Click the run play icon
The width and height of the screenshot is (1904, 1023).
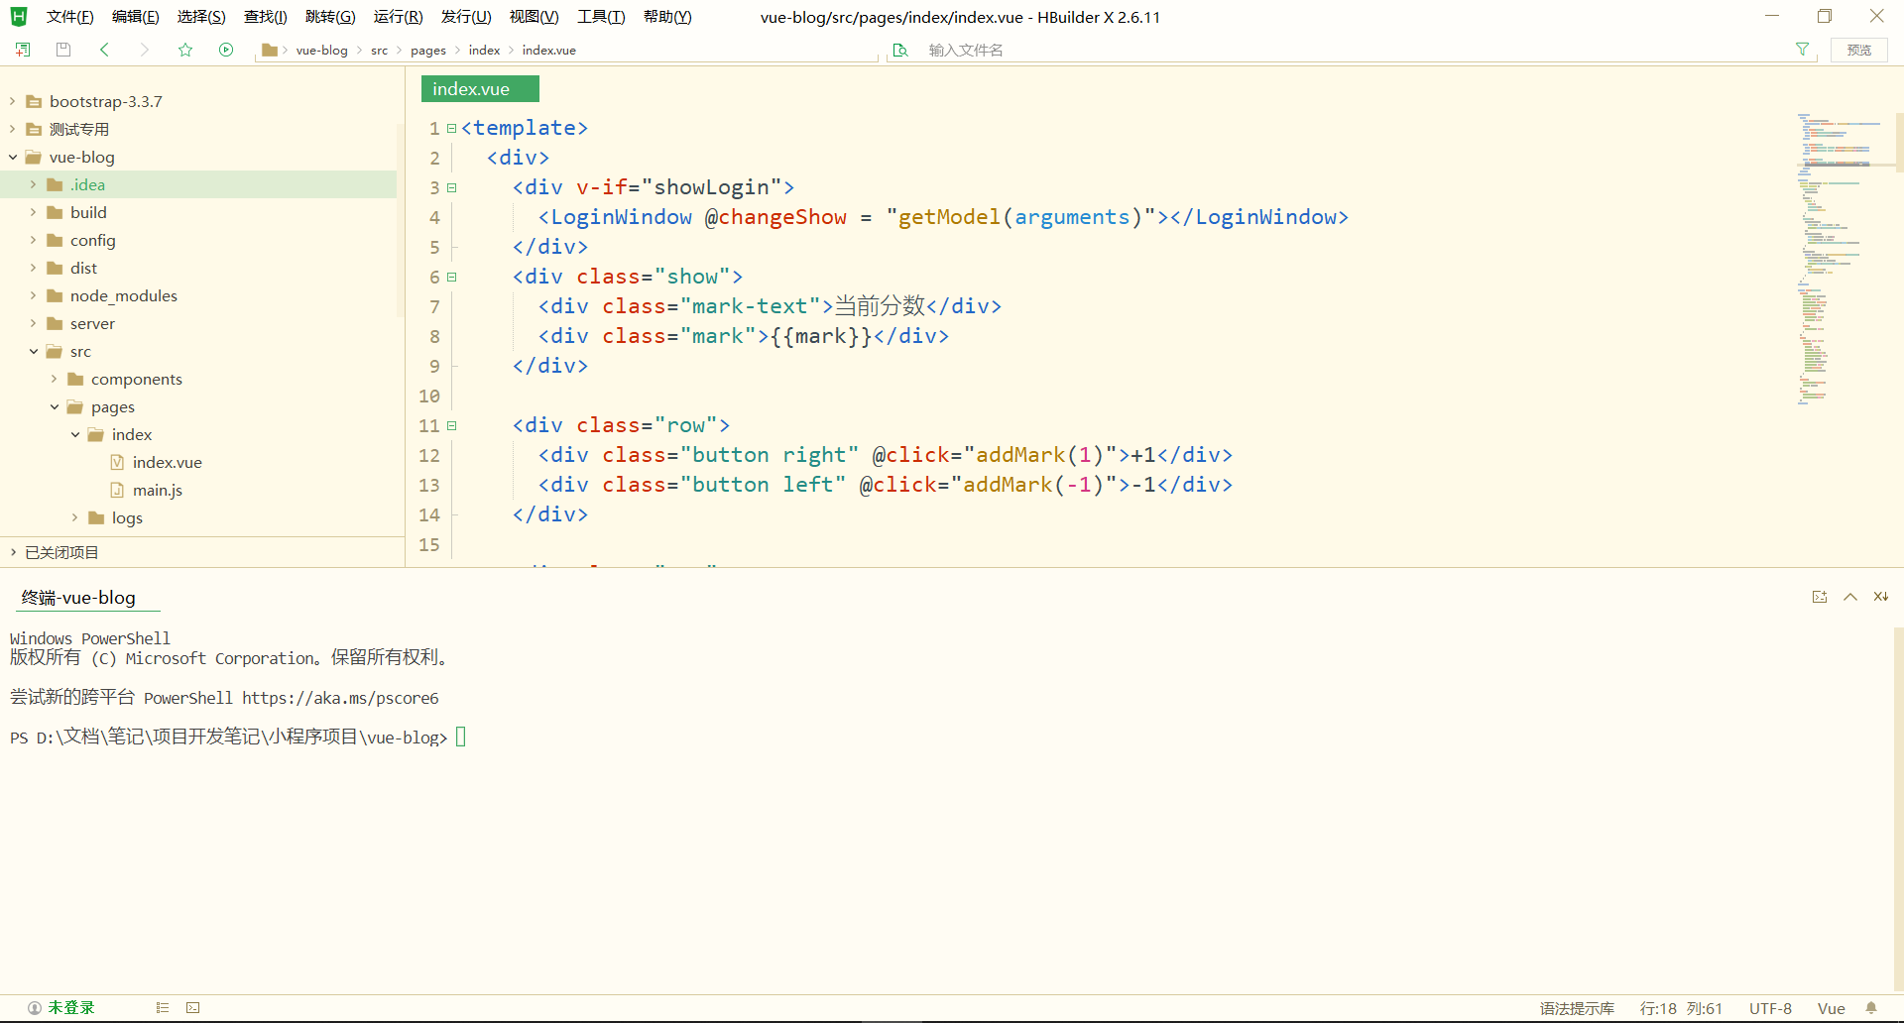click(226, 50)
